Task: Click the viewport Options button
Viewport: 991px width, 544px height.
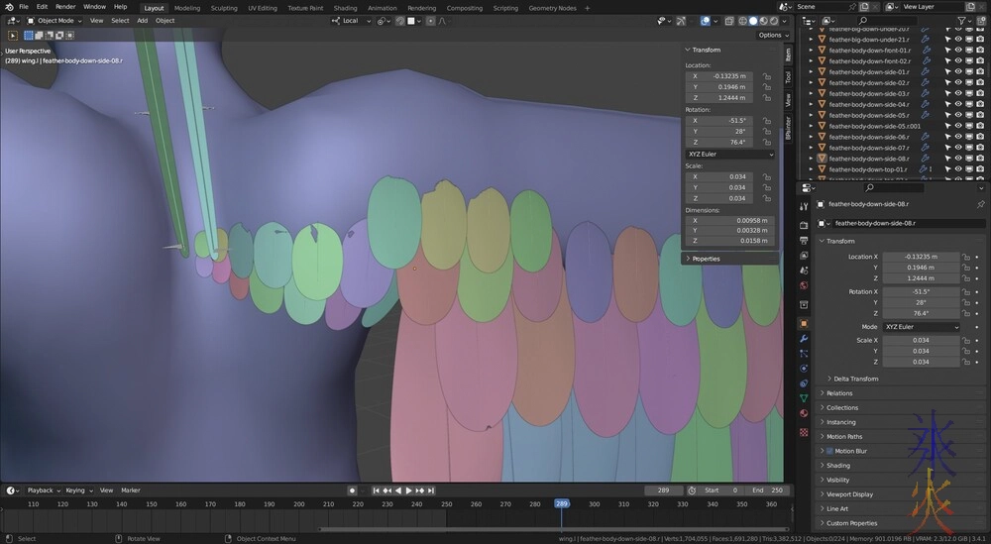Action: [772, 35]
